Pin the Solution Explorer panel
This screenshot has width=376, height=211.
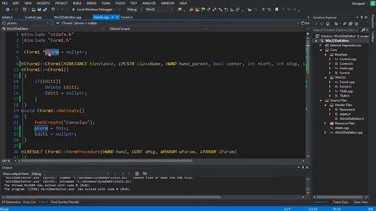[362, 18]
